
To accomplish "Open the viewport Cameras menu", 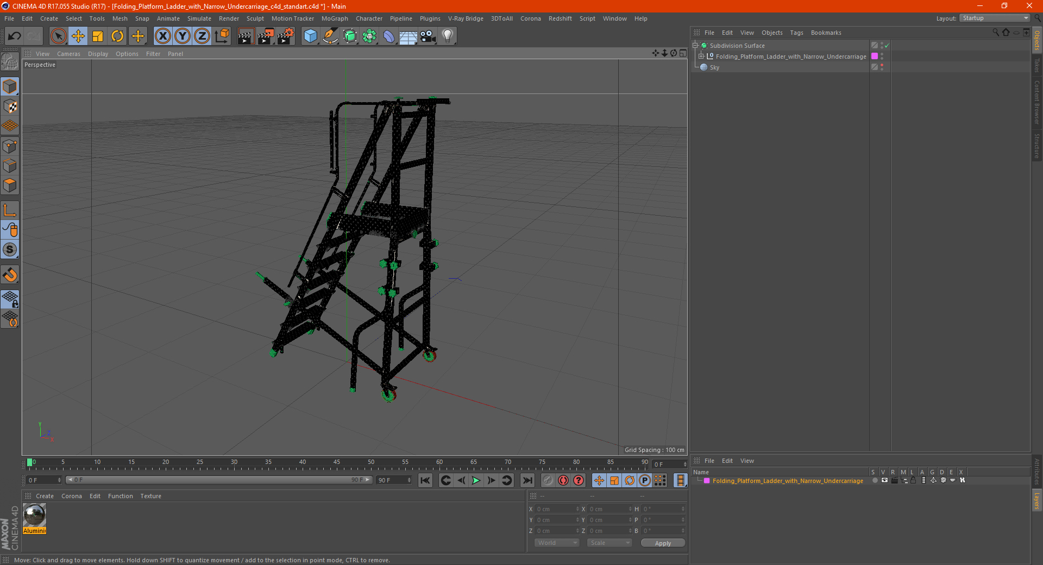I will click(x=68, y=54).
